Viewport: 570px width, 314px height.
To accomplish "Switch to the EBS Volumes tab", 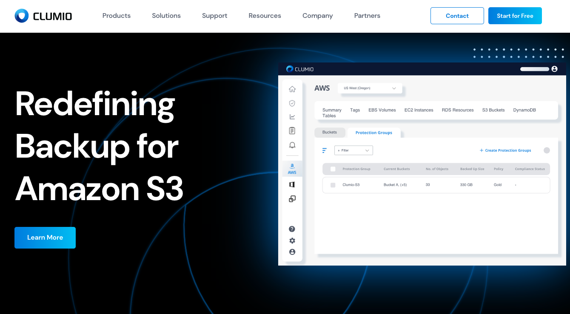I will [x=382, y=110].
